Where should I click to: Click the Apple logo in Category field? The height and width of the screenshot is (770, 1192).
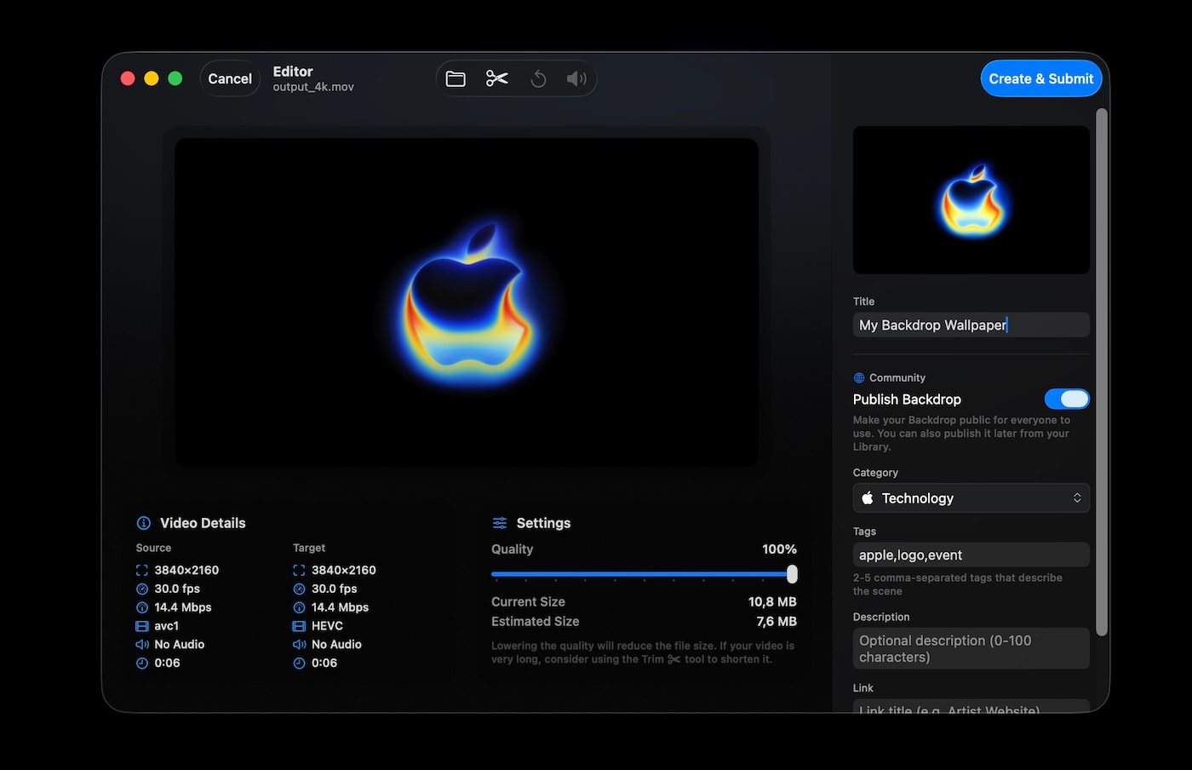pos(868,498)
